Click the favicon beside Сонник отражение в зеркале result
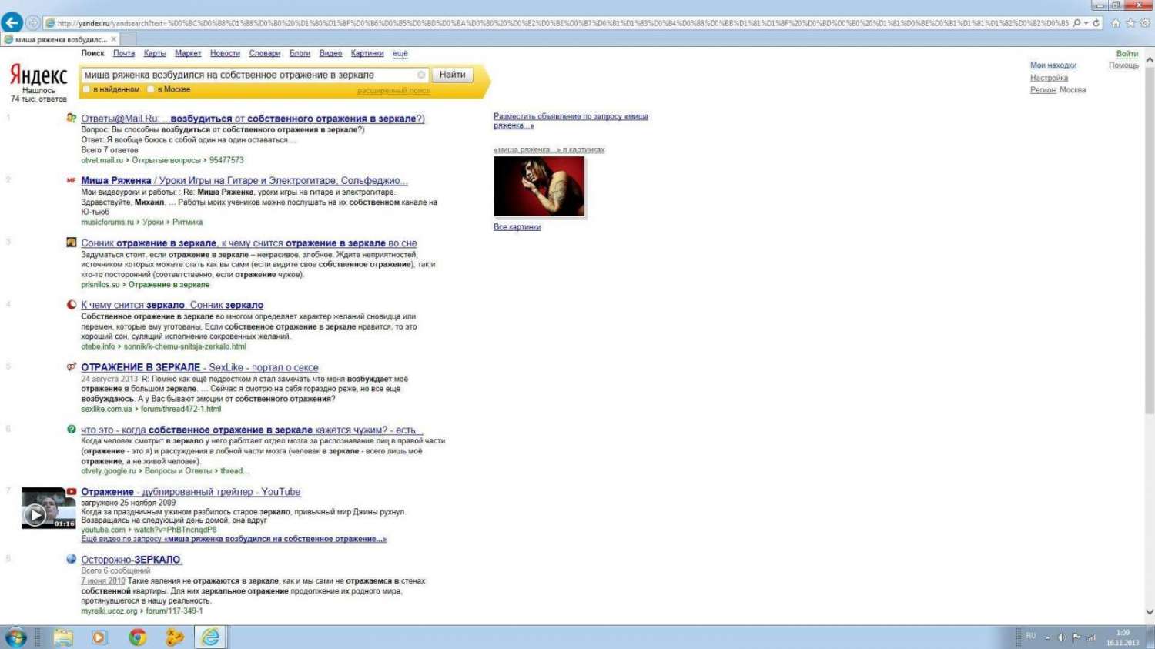 (x=72, y=243)
